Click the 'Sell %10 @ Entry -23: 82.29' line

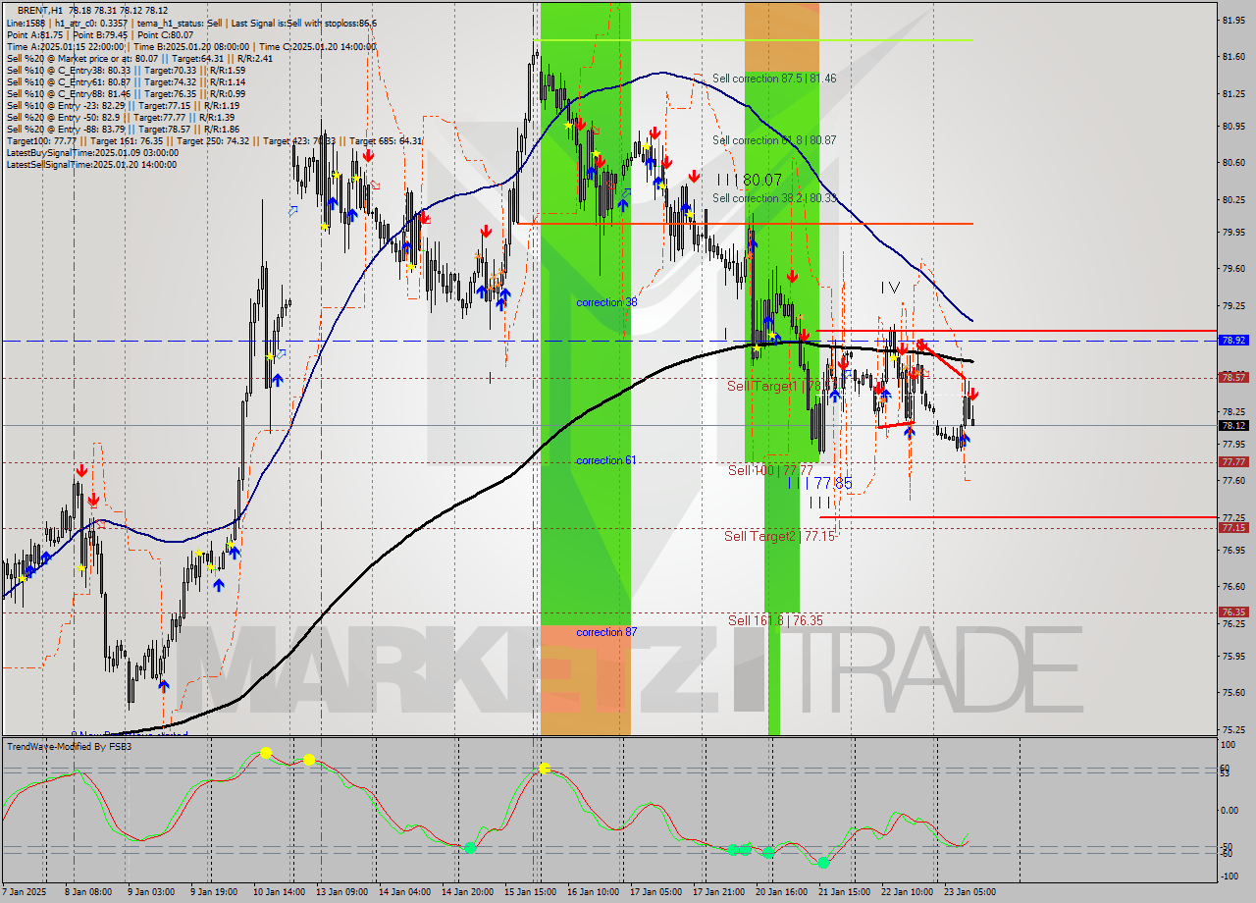tap(121, 105)
